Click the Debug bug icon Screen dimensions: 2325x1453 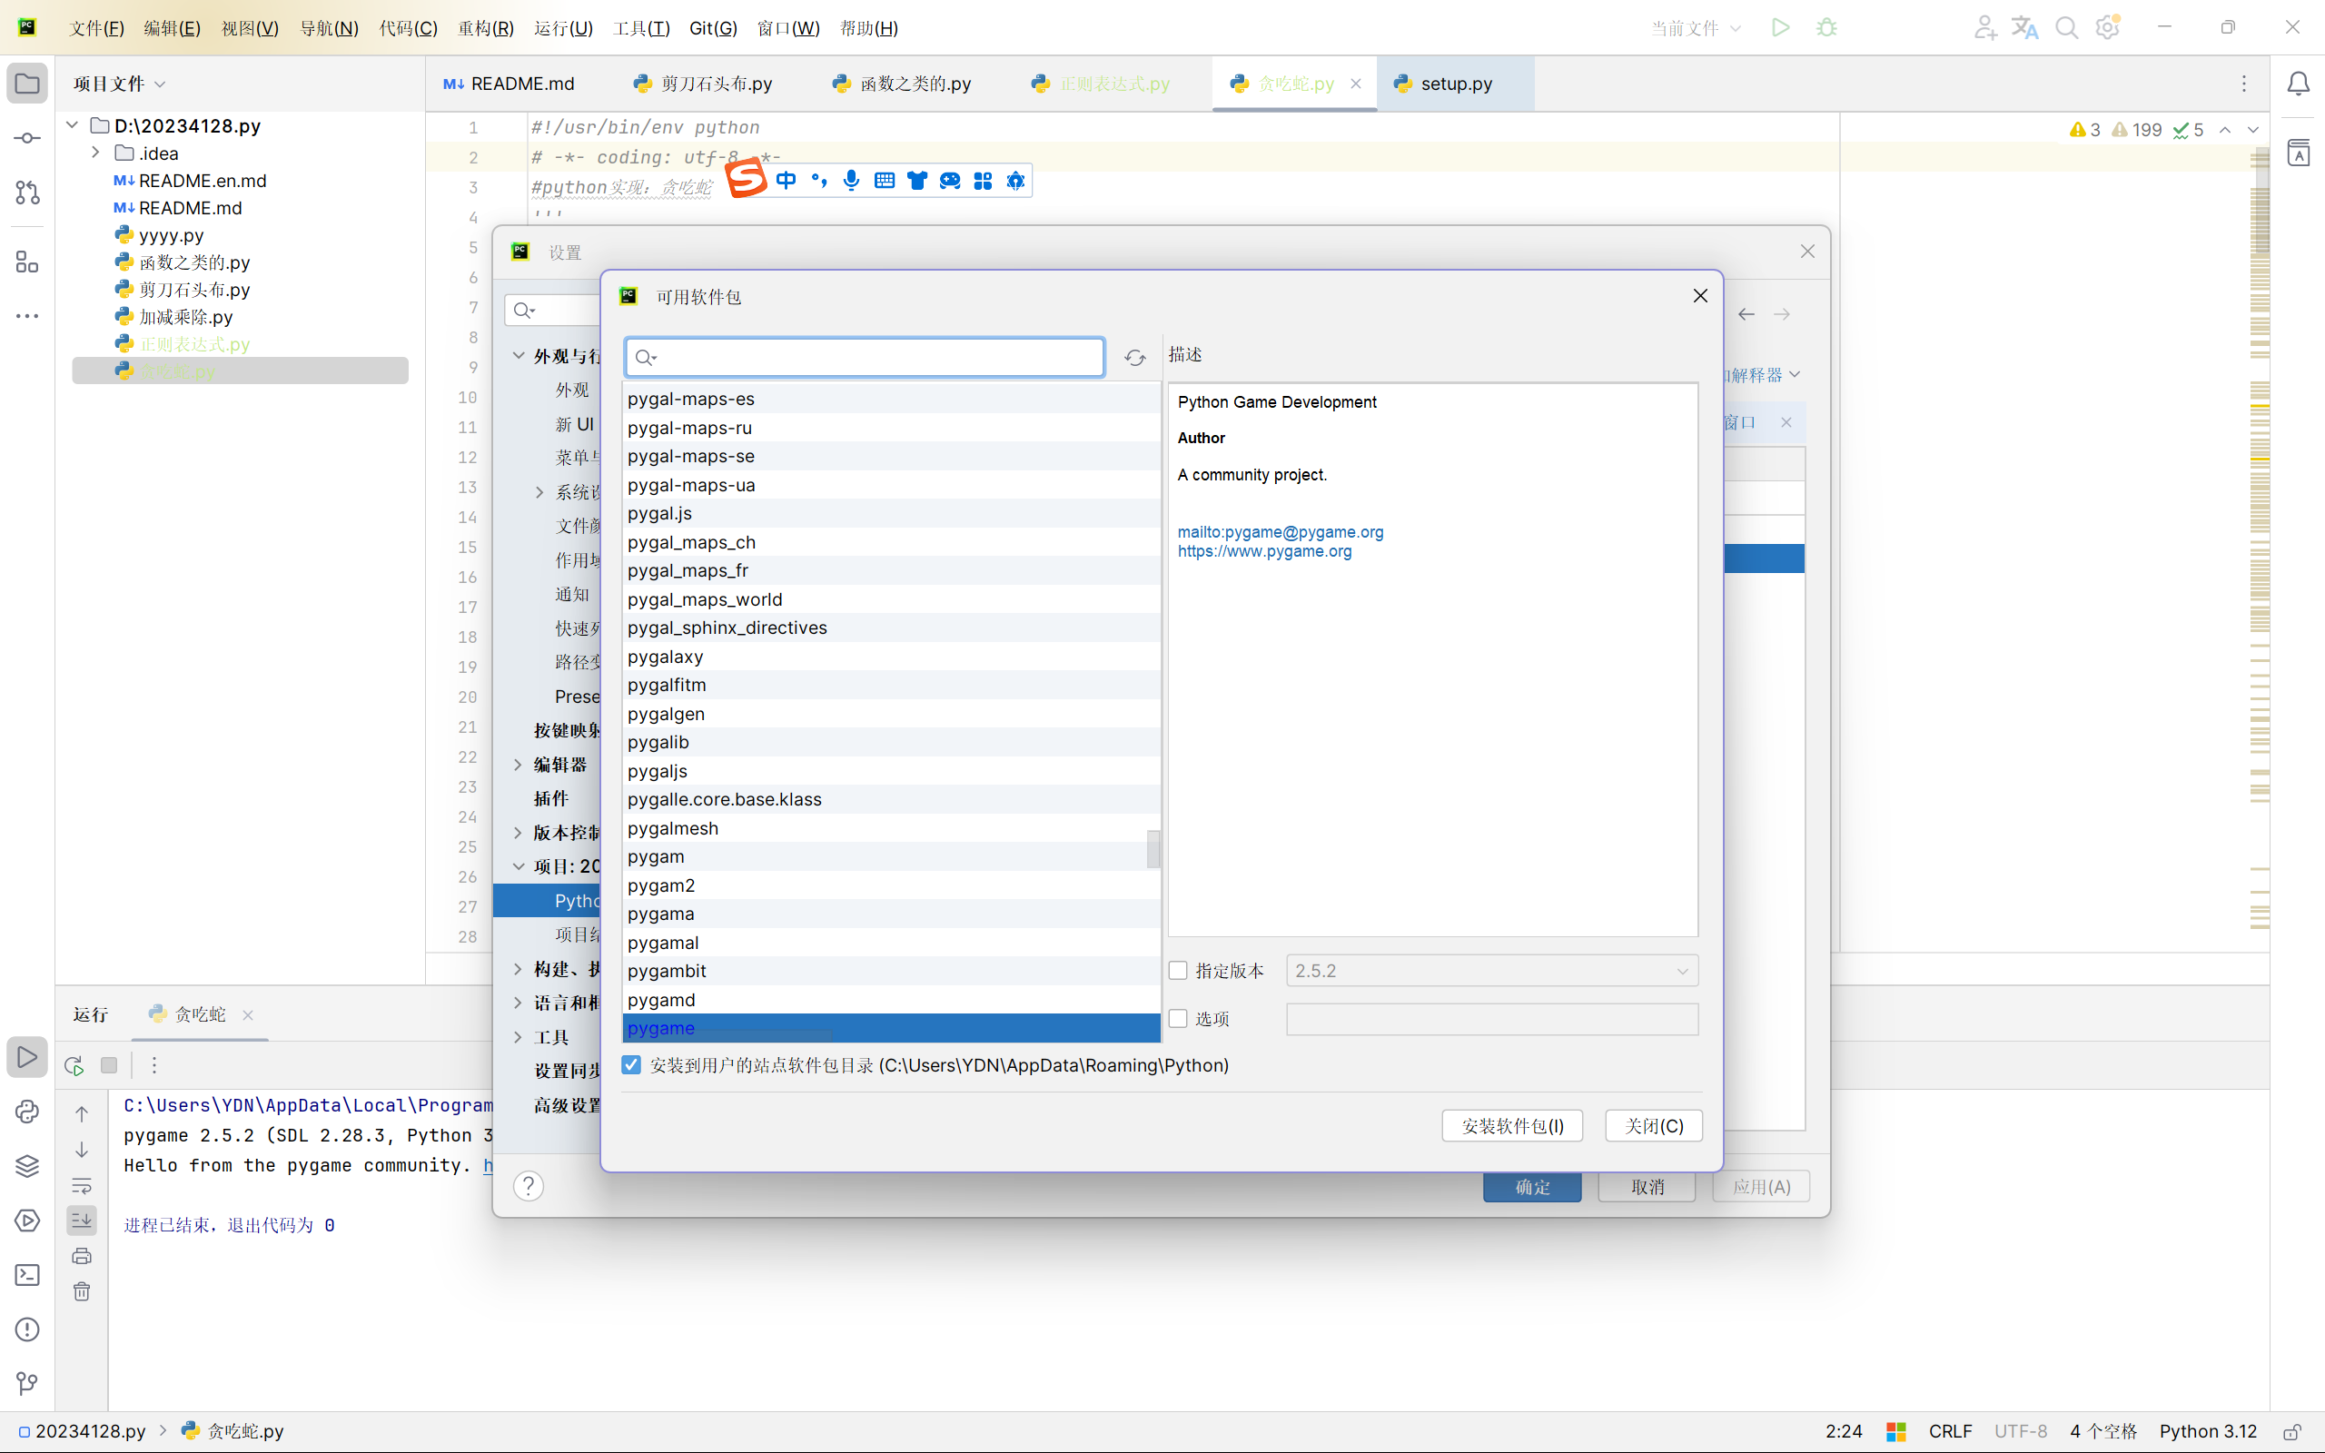(x=1826, y=28)
